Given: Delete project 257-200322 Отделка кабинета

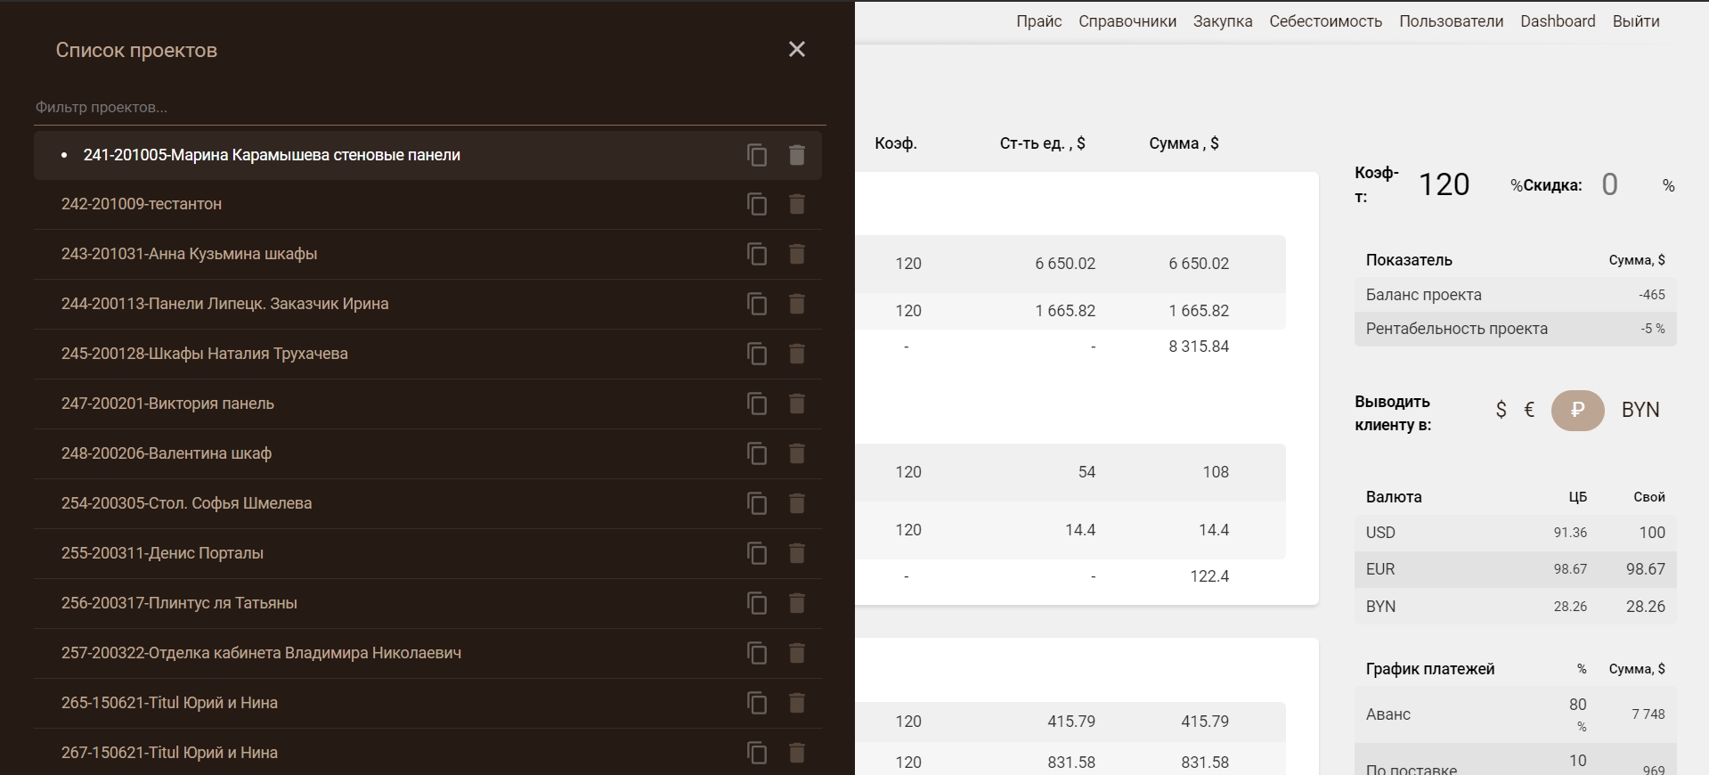Looking at the screenshot, I should tap(797, 654).
